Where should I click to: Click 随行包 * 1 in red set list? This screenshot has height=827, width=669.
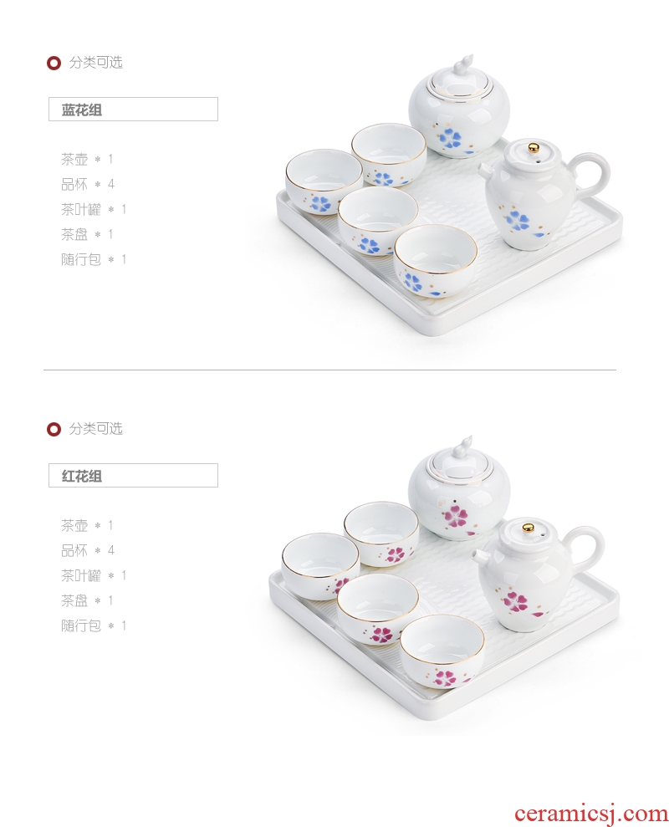coord(94,626)
